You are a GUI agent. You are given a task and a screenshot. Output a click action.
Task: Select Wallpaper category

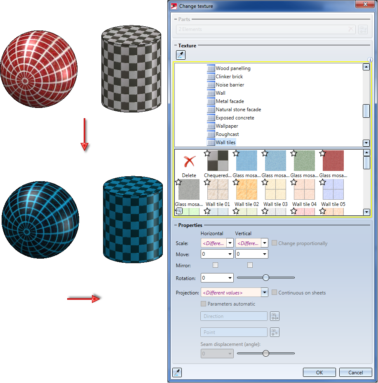(227, 126)
